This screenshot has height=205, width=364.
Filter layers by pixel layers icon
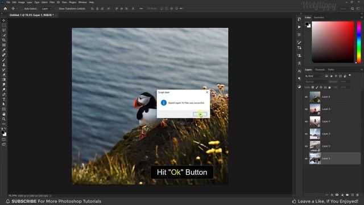pos(326,76)
